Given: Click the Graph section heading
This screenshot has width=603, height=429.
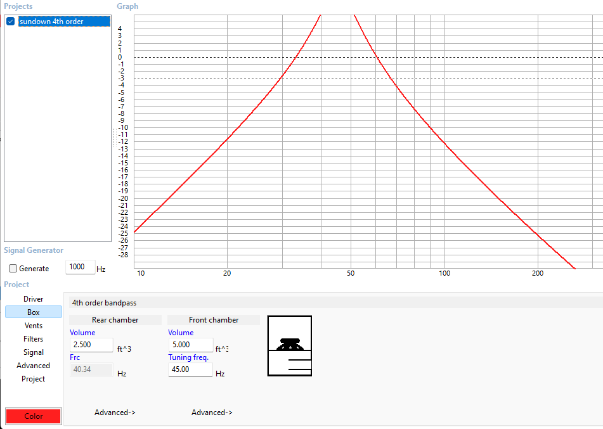Looking at the screenshot, I should click(127, 6).
